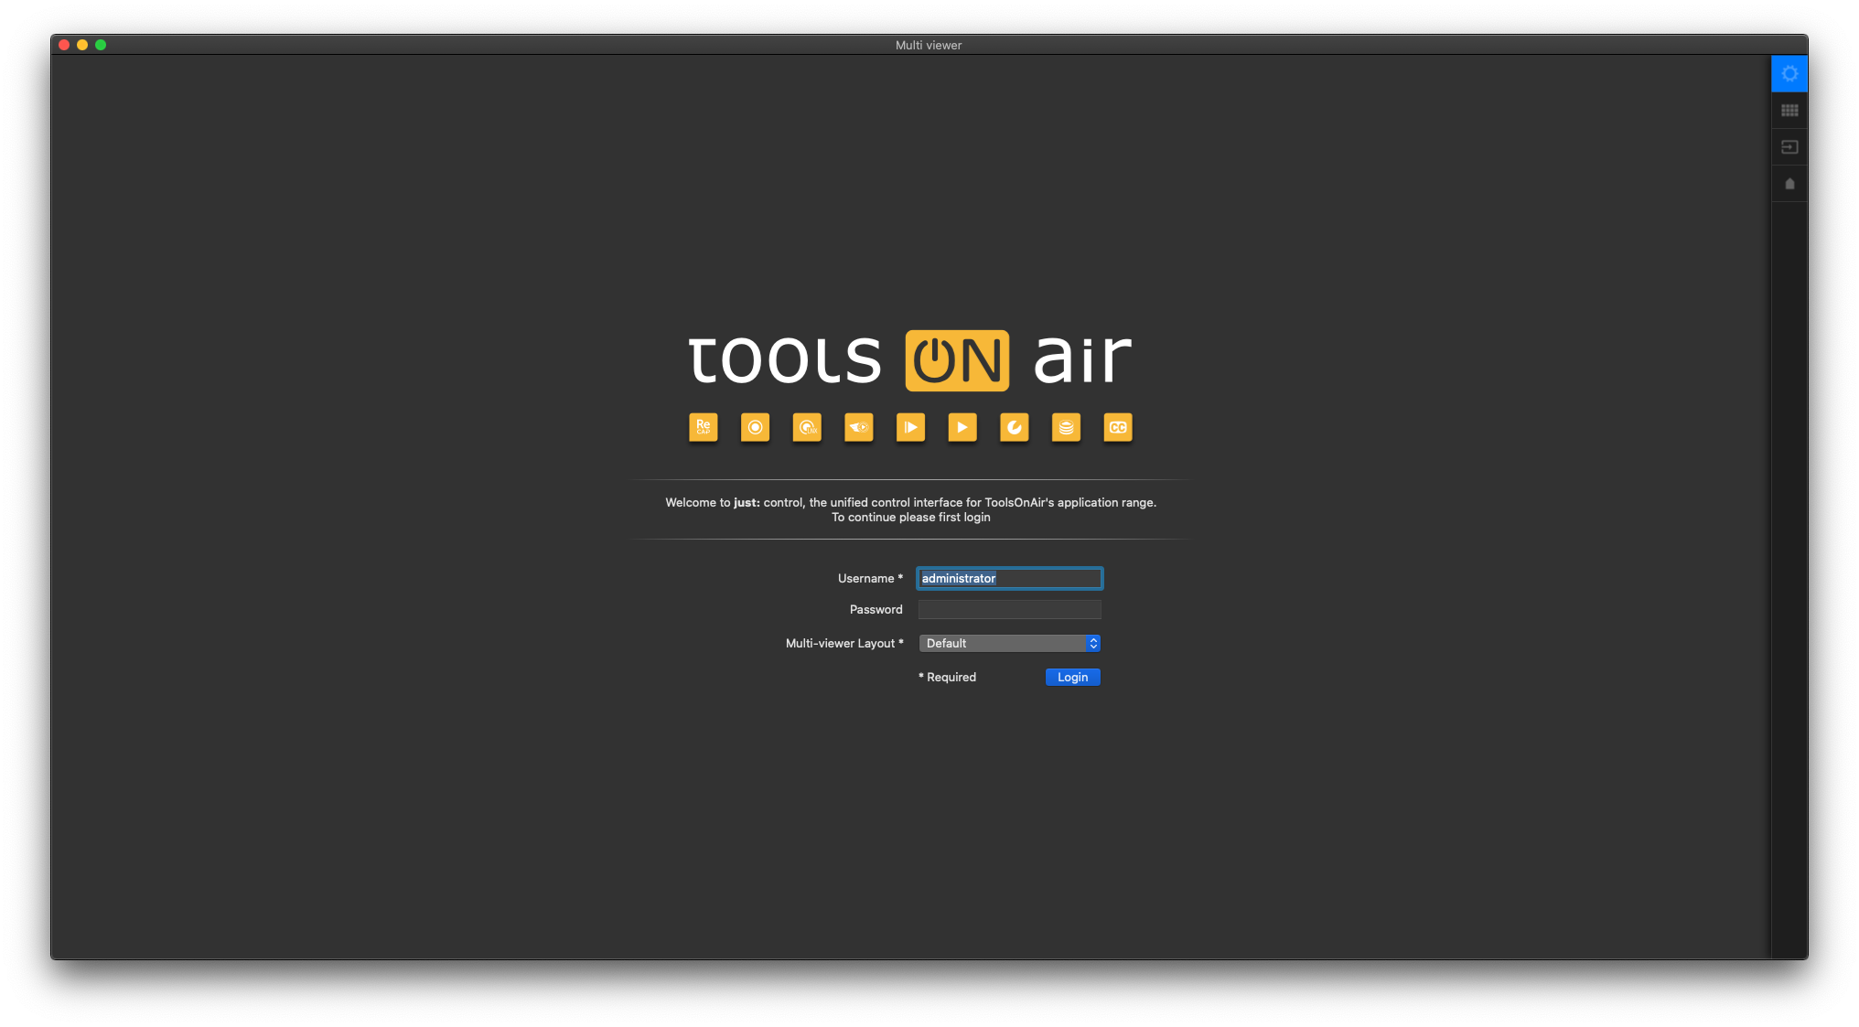The image size is (1859, 1027).
Task: Click the CC closed captions icon
Action: (1118, 427)
